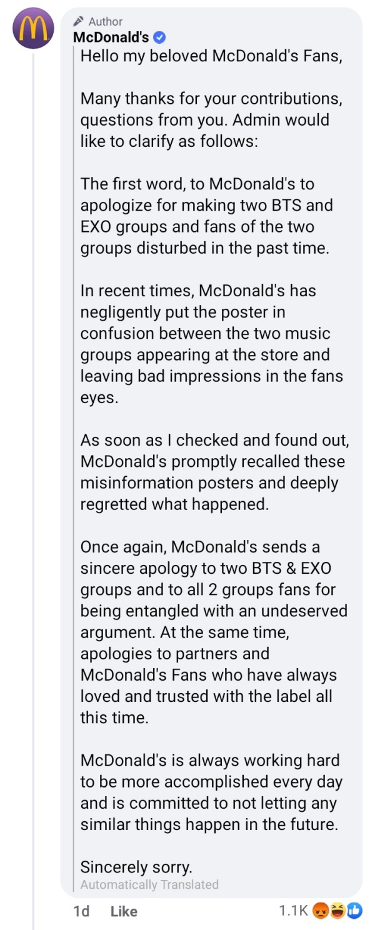This screenshot has height=930, width=375.
Task: Click the blue thumbs-up reaction icon
Action: coord(354,911)
